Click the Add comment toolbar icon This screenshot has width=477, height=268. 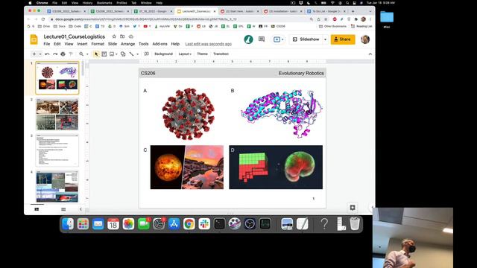click(146, 54)
